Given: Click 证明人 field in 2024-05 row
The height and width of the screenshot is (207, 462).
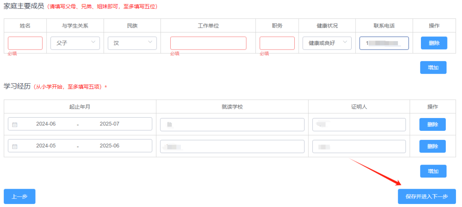Looking at the screenshot, I should (x=359, y=146).
